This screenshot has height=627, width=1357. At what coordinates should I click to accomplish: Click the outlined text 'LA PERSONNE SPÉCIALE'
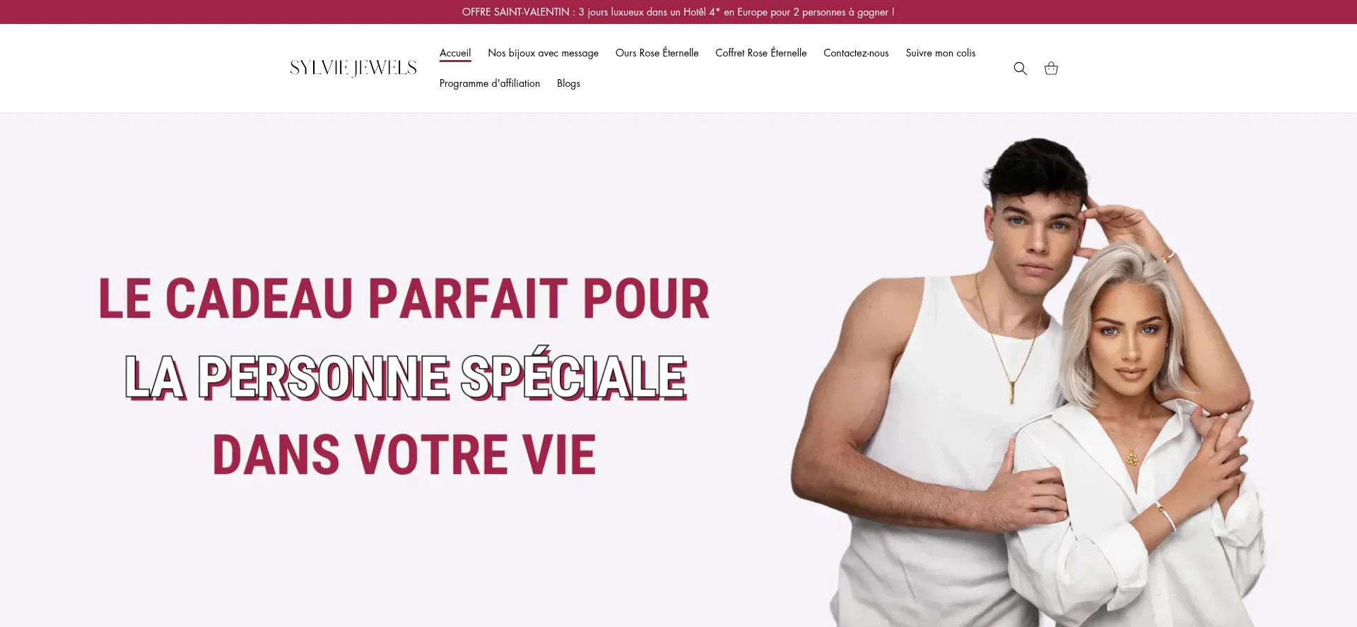click(406, 376)
